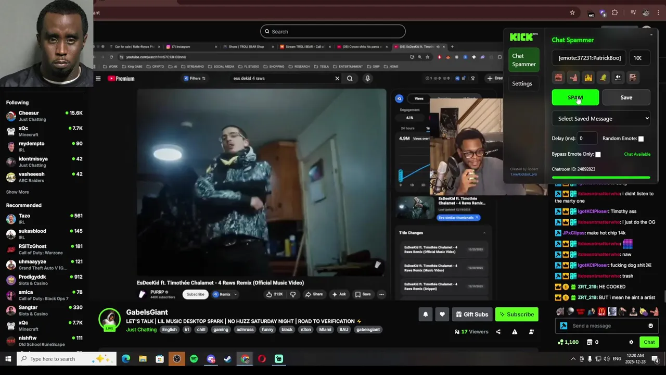
Task: Click the YouTube dislike thumb icon
Action: click(x=293, y=294)
